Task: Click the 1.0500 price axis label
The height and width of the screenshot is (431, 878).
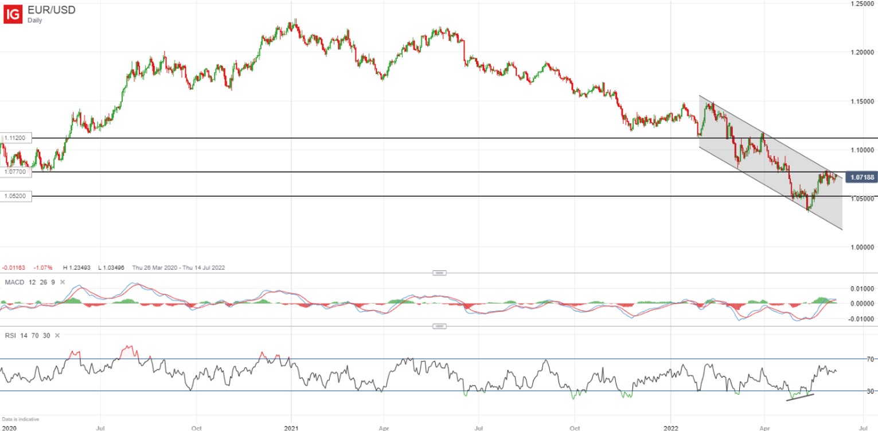Action: click(863, 199)
